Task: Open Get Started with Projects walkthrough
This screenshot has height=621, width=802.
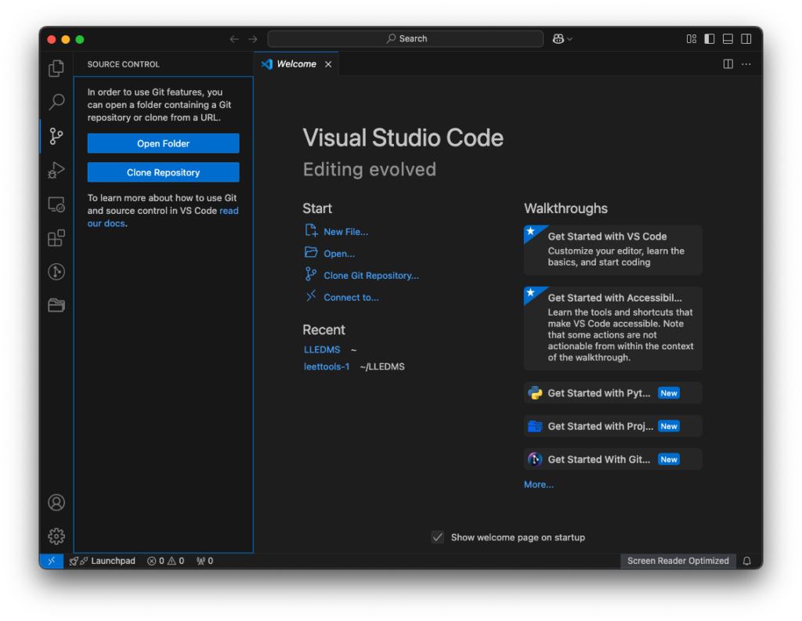Action: 612,426
